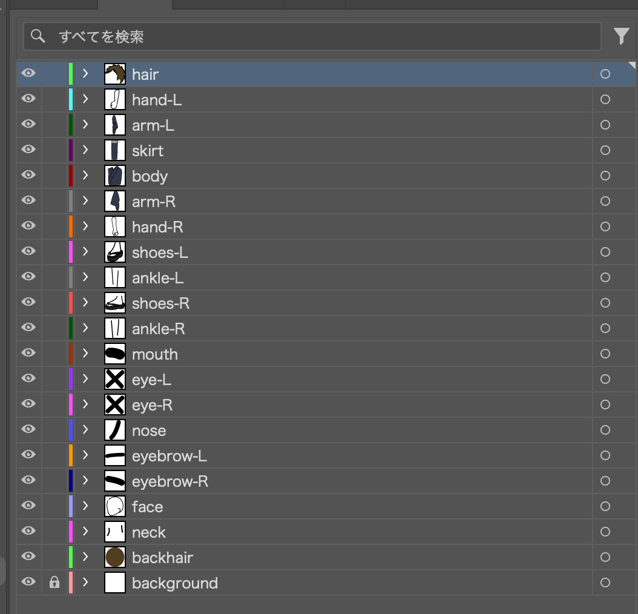Image resolution: width=638 pixels, height=614 pixels.
Task: Click the shoes-L layer thumbnail
Action: coord(115,251)
